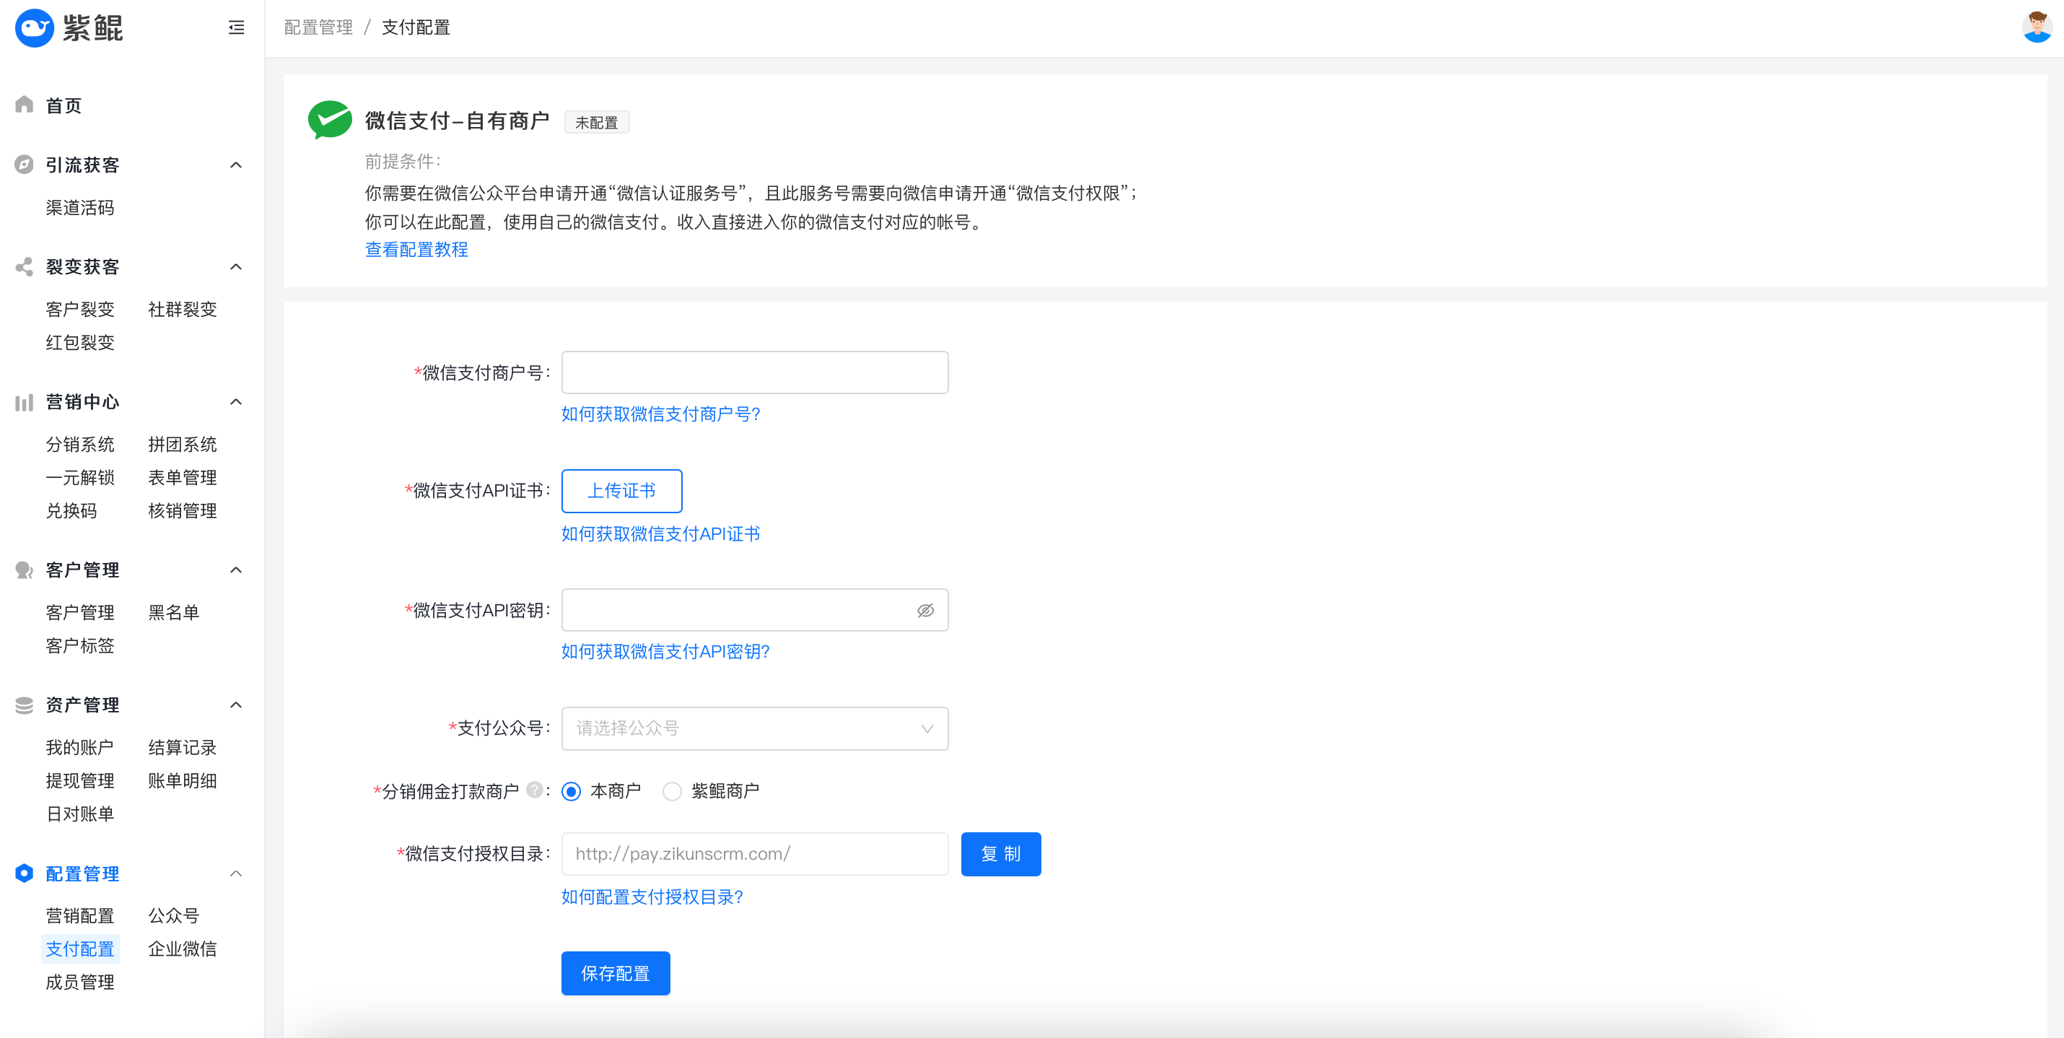Open 红包裂变 menu item
2064x1038 pixels.
[x=80, y=342]
